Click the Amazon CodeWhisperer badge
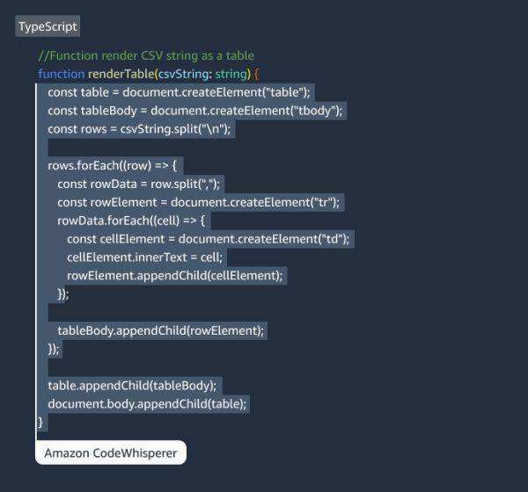528x492 pixels. point(111,453)
